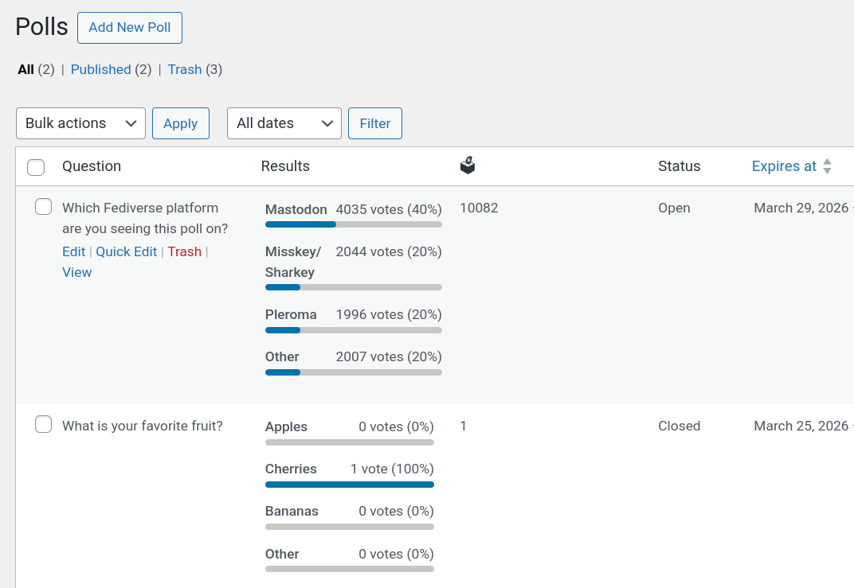Click 'What is your favorite fruit?' title
This screenshot has width=854, height=588.
tap(142, 426)
